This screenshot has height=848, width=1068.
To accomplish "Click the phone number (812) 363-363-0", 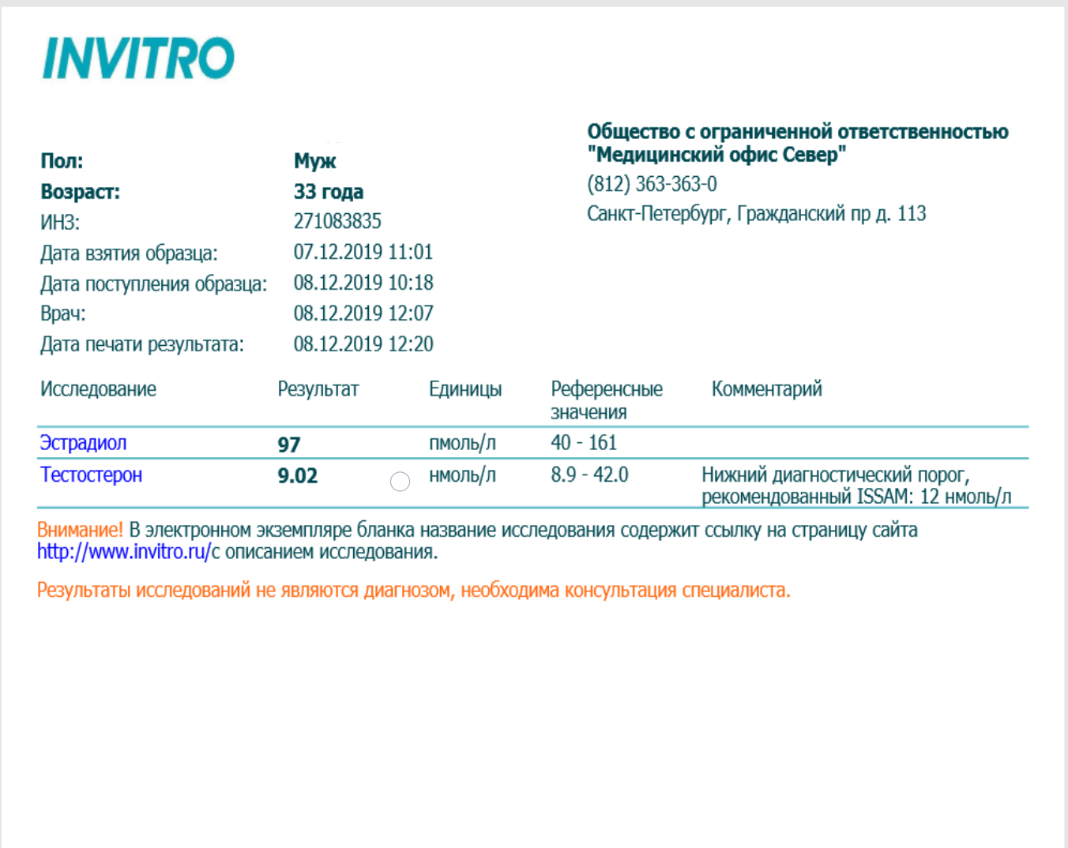I will [x=652, y=184].
